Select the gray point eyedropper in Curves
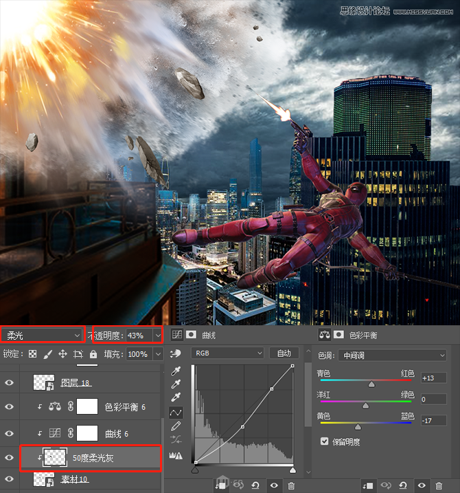The height and width of the screenshot is (493, 460). [176, 384]
